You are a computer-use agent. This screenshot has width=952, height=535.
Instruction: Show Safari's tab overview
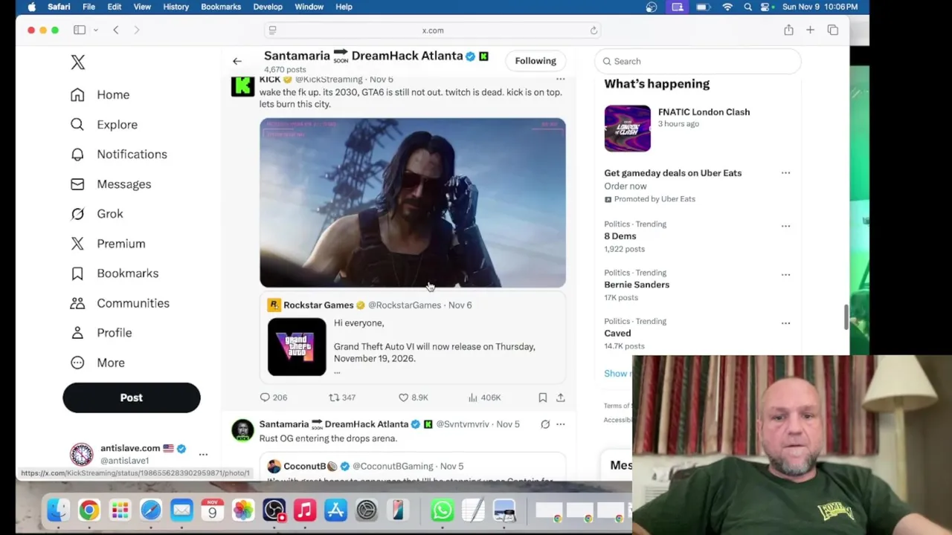pos(832,30)
